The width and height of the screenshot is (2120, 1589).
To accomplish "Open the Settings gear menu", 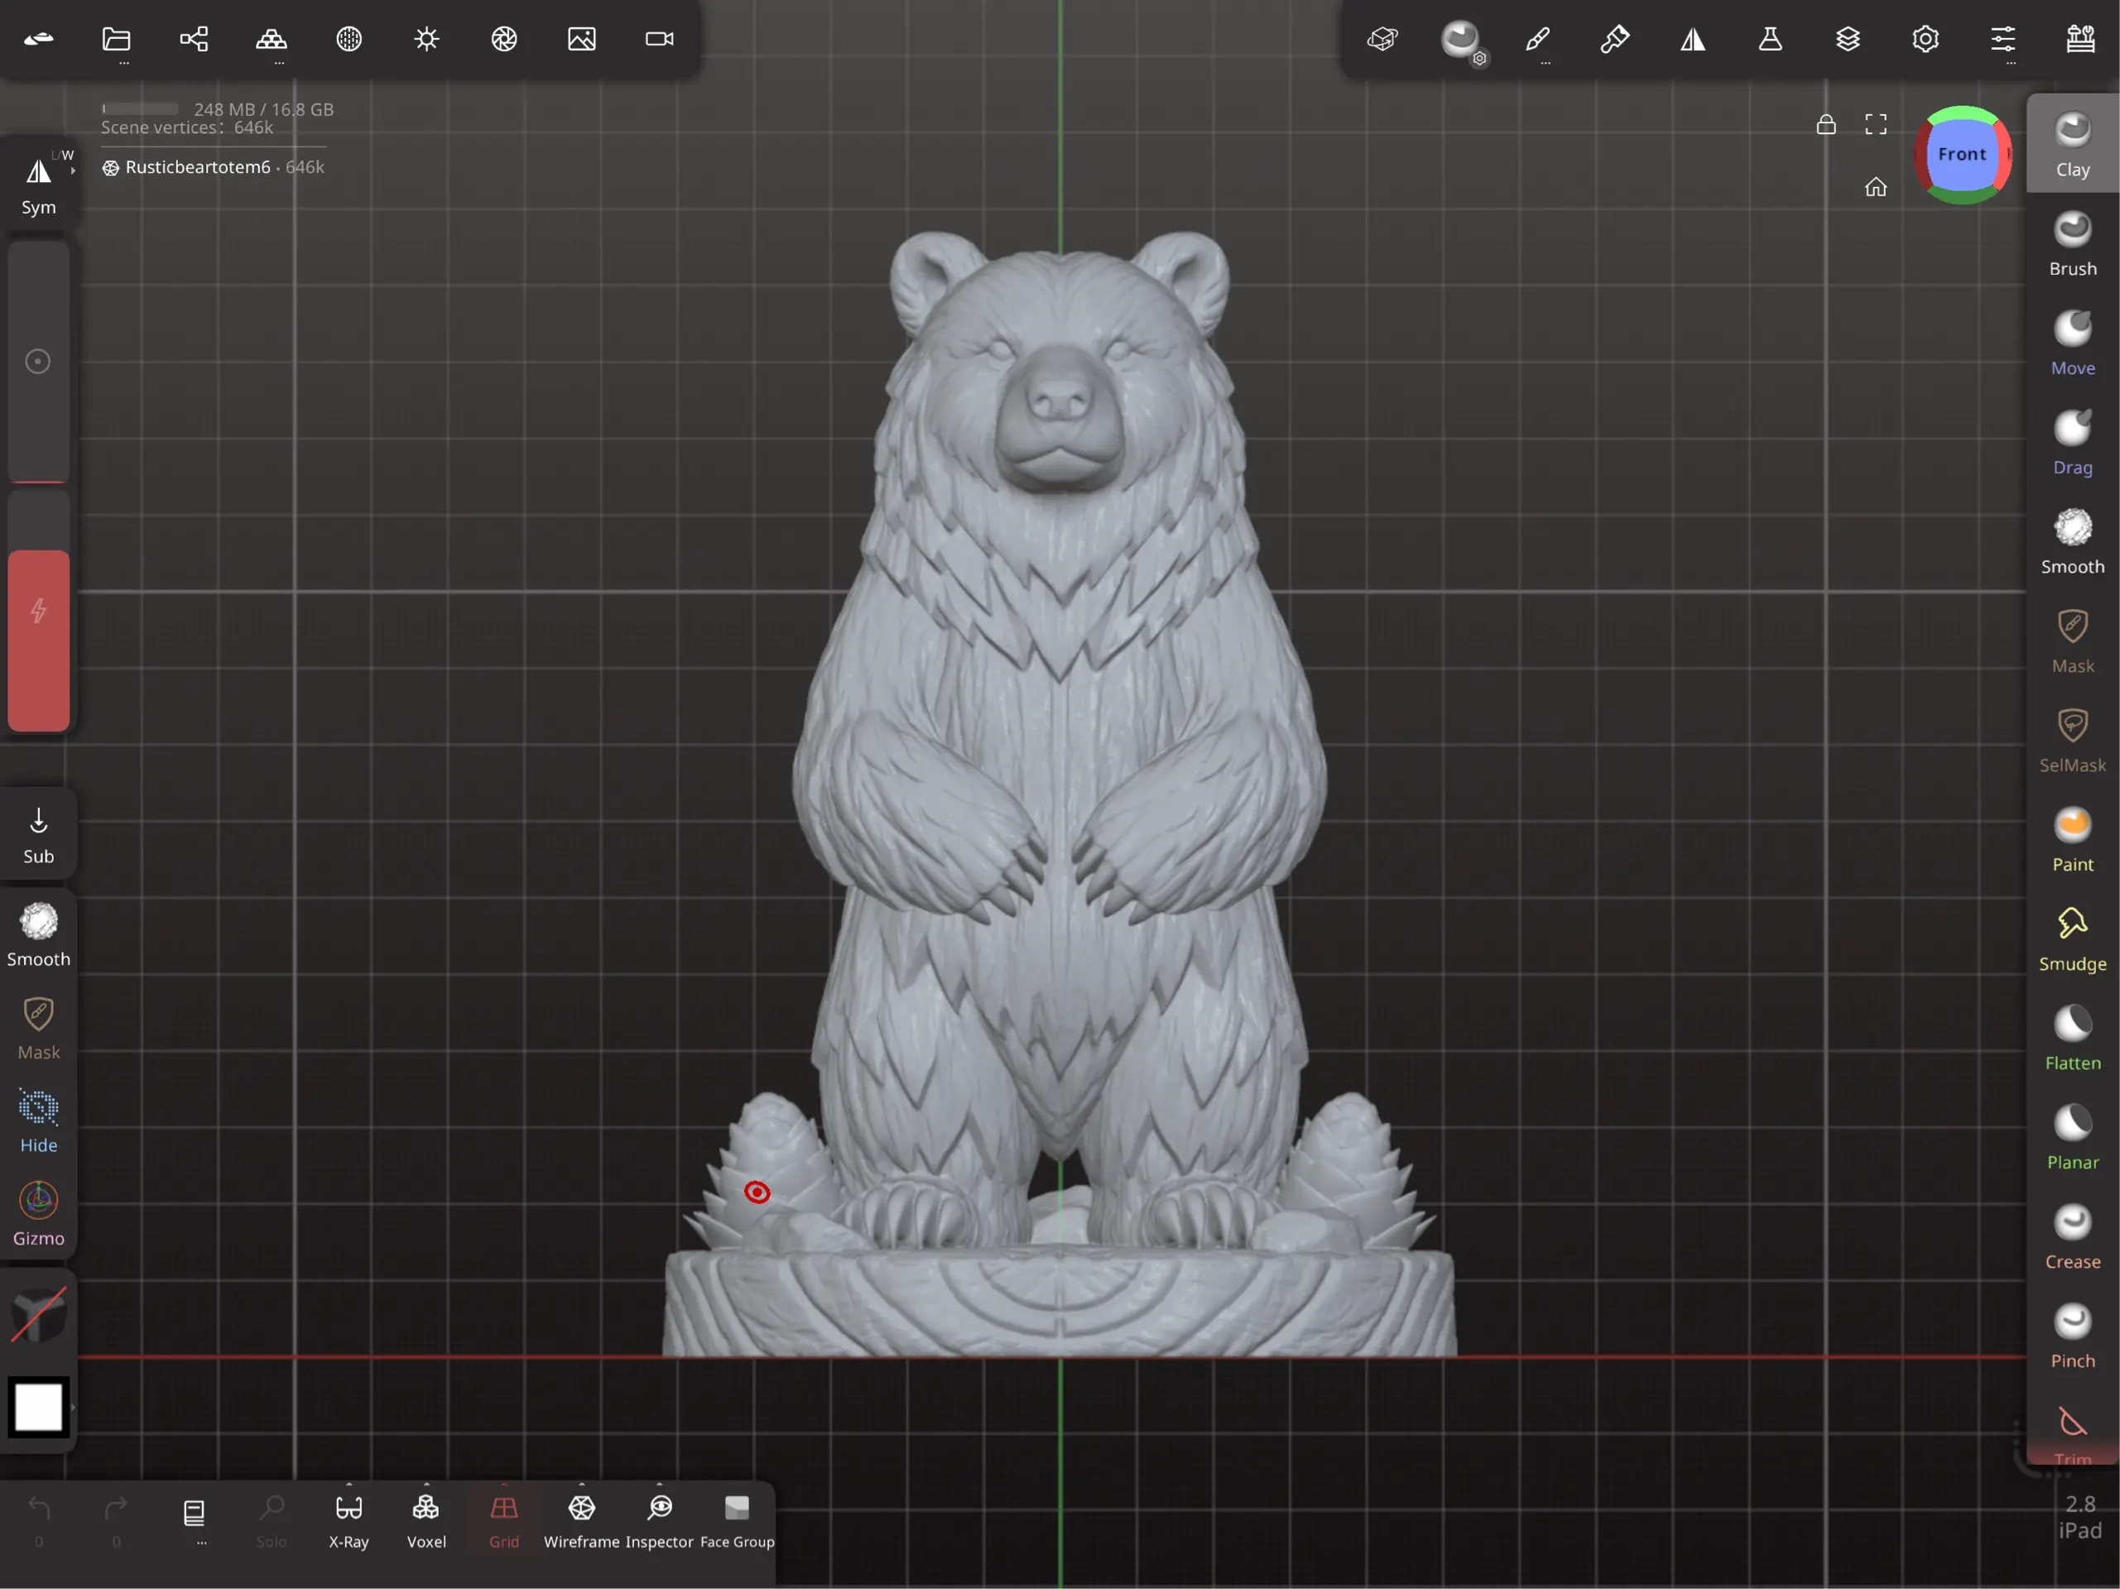I will (1926, 39).
